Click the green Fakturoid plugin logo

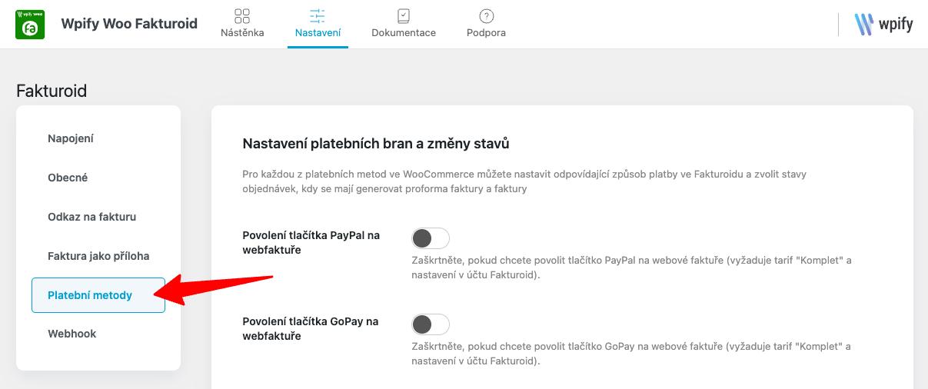[31, 24]
